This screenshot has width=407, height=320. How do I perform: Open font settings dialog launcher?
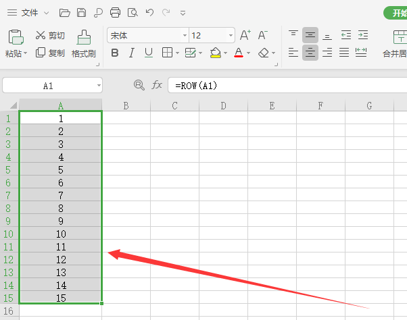(277, 65)
